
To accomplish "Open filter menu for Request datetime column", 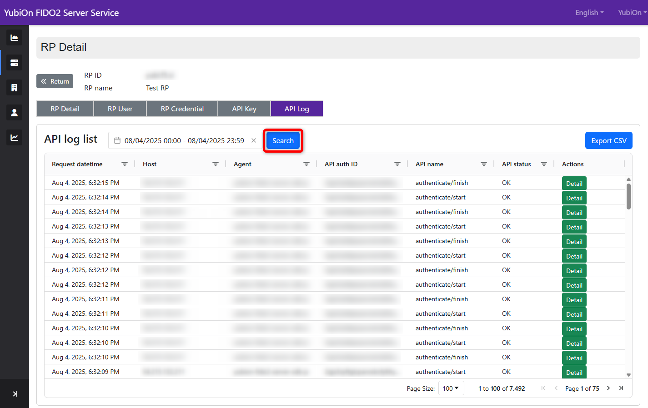I will click(125, 164).
